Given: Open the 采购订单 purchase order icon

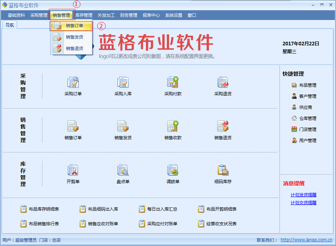Looking at the screenshot, I should pyautogui.click(x=73, y=83).
